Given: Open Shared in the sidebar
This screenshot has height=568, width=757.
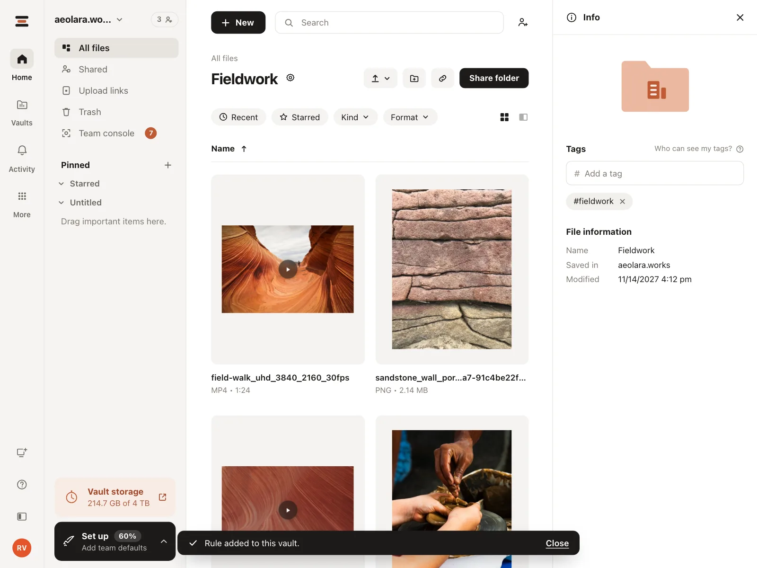Looking at the screenshot, I should click(116, 69).
